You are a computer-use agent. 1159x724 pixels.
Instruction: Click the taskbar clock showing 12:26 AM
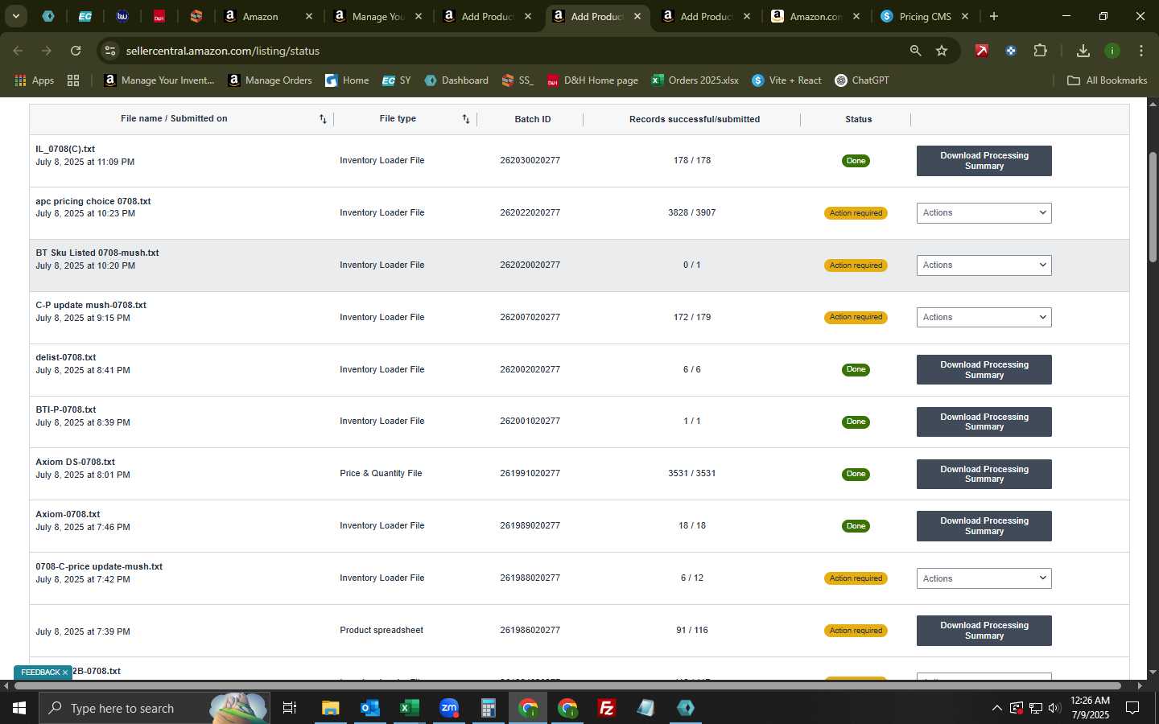[x=1090, y=708]
